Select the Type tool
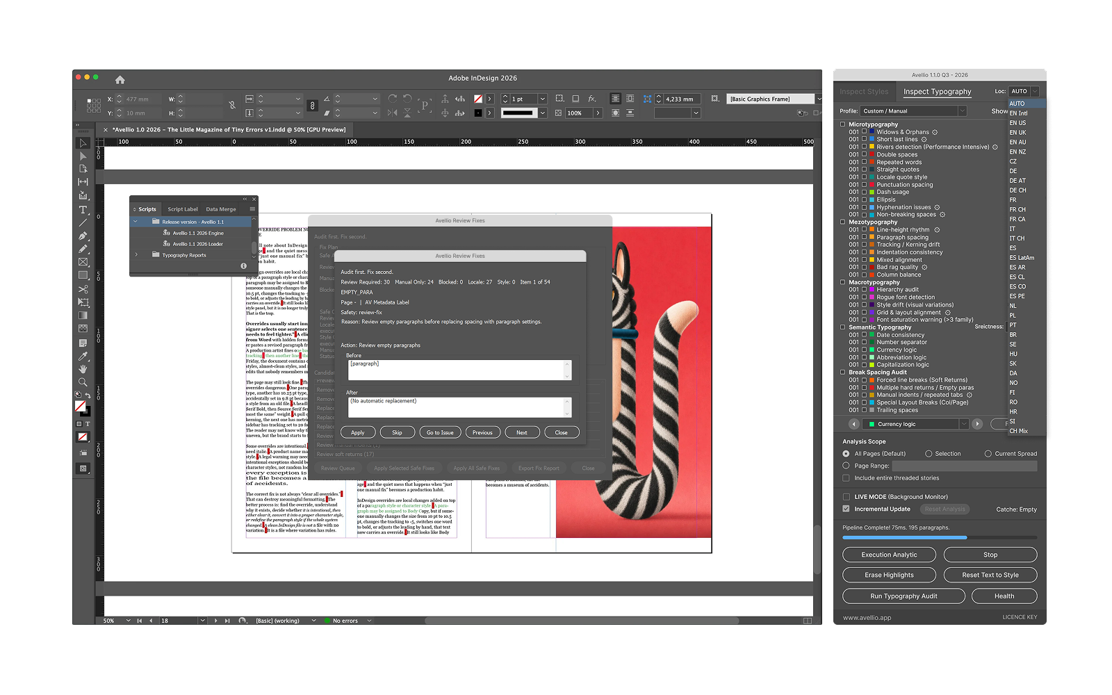 [x=83, y=209]
